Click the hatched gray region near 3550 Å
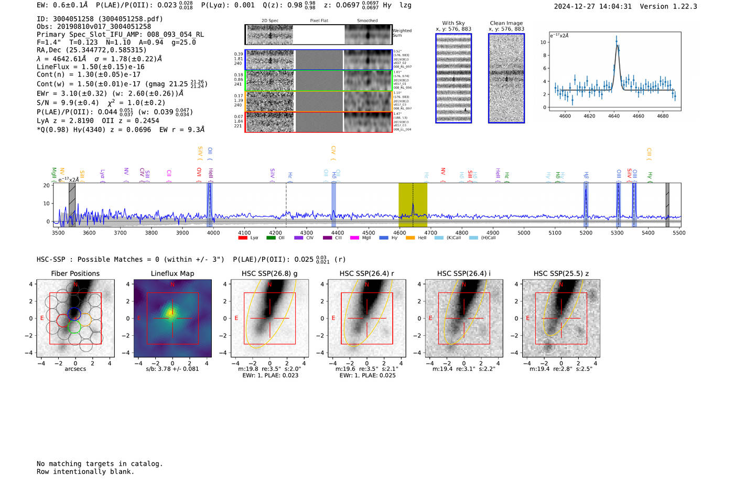 coord(72,205)
